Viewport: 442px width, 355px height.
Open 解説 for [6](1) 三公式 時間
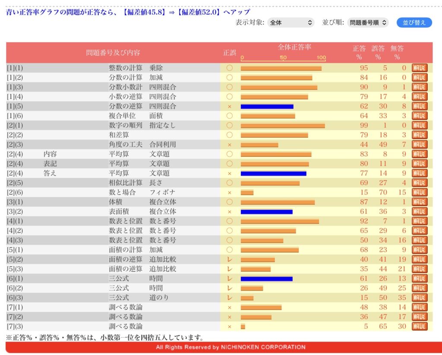(419, 279)
